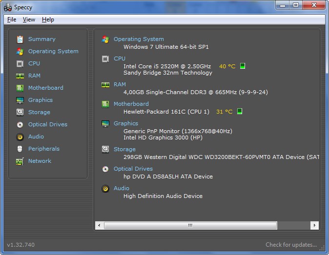Viewport: 329px width, 255px height.
Task: Click the Storage hard drive icon in sidebar
Action: click(20, 112)
